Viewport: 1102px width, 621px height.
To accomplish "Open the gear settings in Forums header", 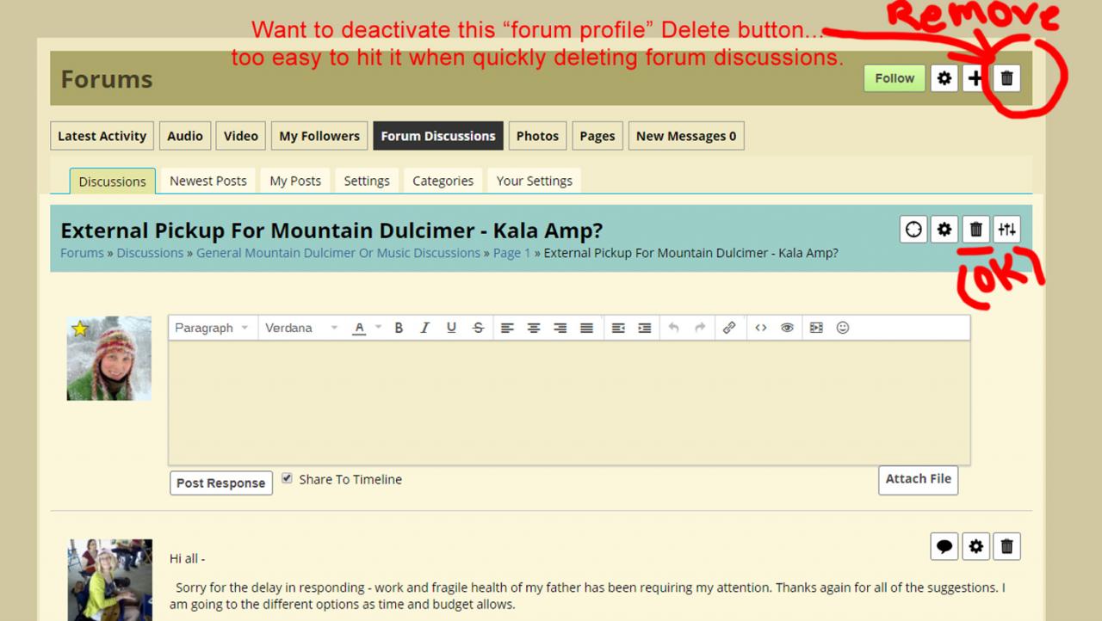I will tap(944, 78).
